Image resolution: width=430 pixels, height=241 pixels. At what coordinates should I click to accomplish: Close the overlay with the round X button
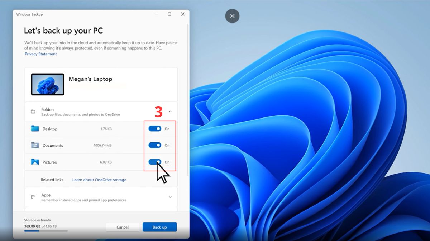click(x=232, y=16)
